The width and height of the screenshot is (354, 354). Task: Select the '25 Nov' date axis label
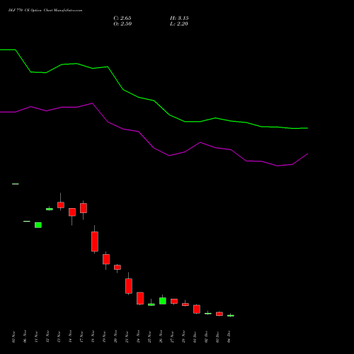(x=149, y=336)
